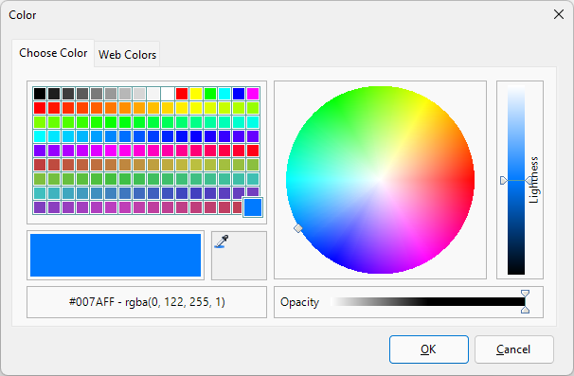The height and width of the screenshot is (376, 574).
Task: Pick the magenta swatch ending the top row
Action: (253, 94)
